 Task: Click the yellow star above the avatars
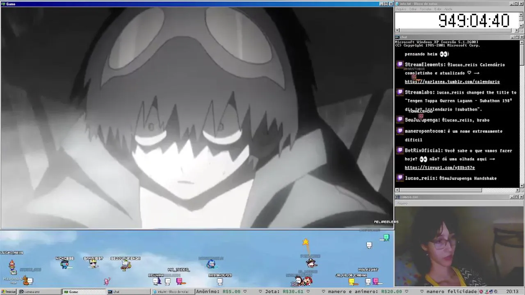pos(306,242)
